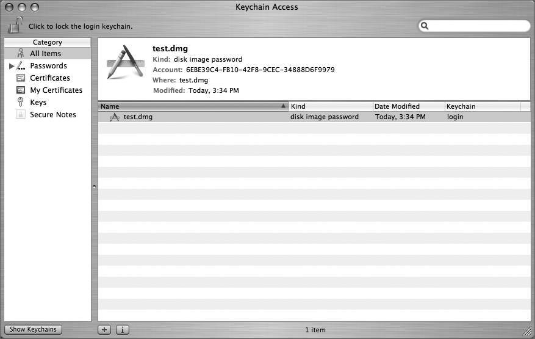Click the padlock icon to lock keychain
The image size is (535, 339).
[15, 25]
